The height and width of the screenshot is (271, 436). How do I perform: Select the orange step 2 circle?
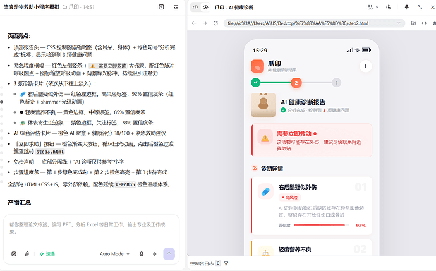pyautogui.click(x=296, y=83)
